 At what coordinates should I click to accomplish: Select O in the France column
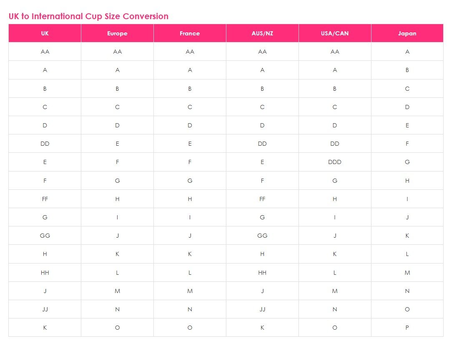(x=190, y=328)
